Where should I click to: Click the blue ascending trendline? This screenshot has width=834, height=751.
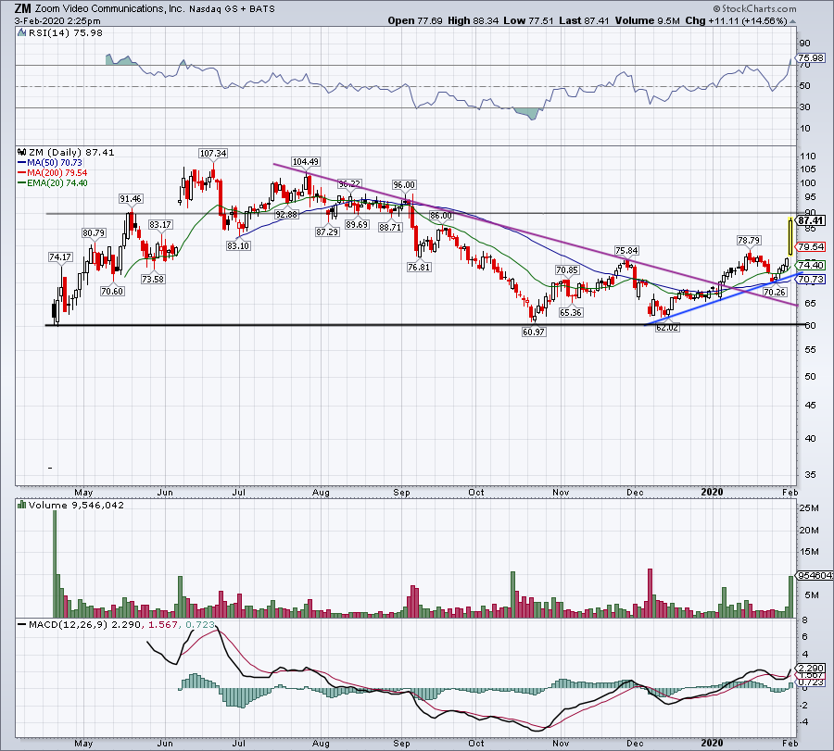tap(724, 298)
